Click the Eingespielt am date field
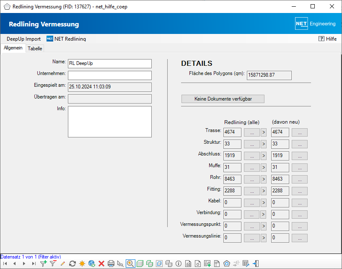The height and width of the screenshot is (269, 342). click(110, 87)
